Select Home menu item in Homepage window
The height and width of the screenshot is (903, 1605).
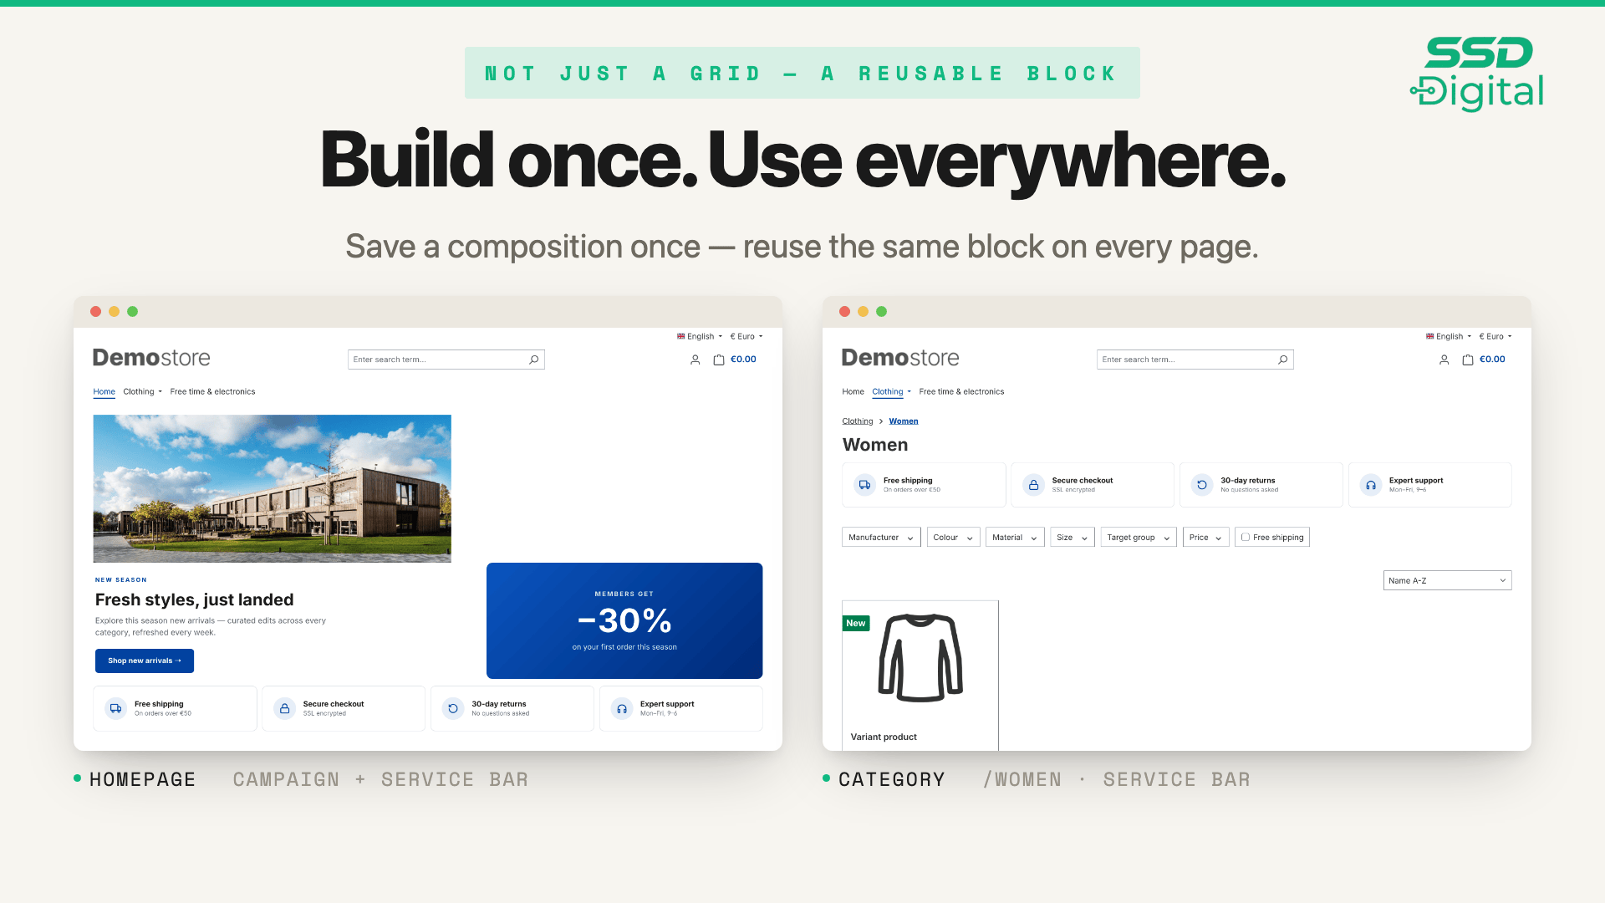pos(104,391)
